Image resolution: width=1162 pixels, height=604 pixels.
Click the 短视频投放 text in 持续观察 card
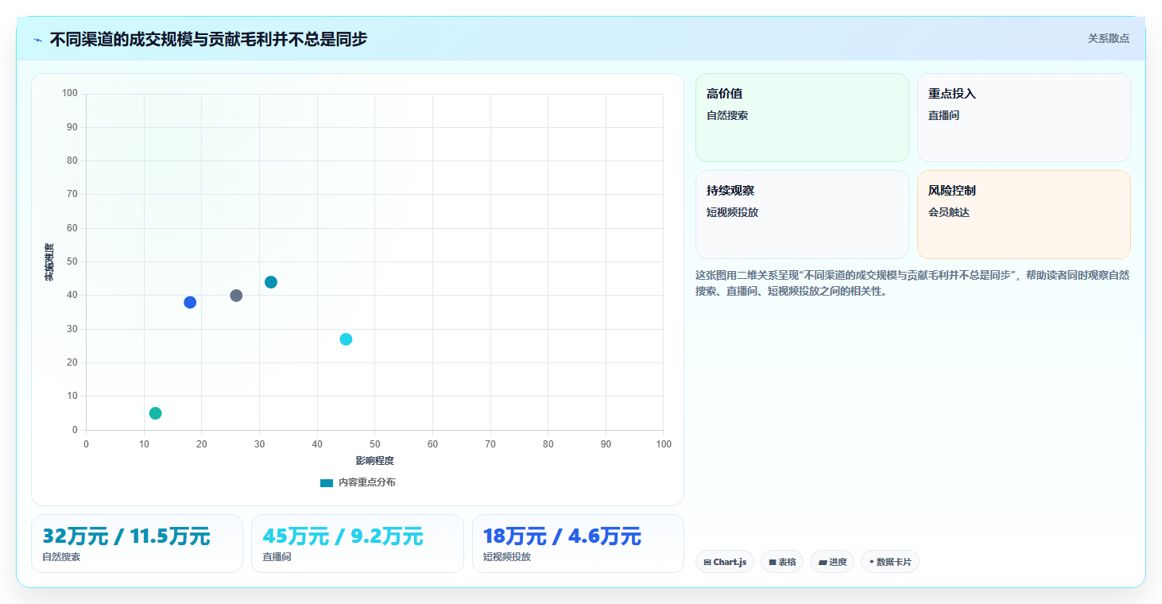(x=733, y=212)
